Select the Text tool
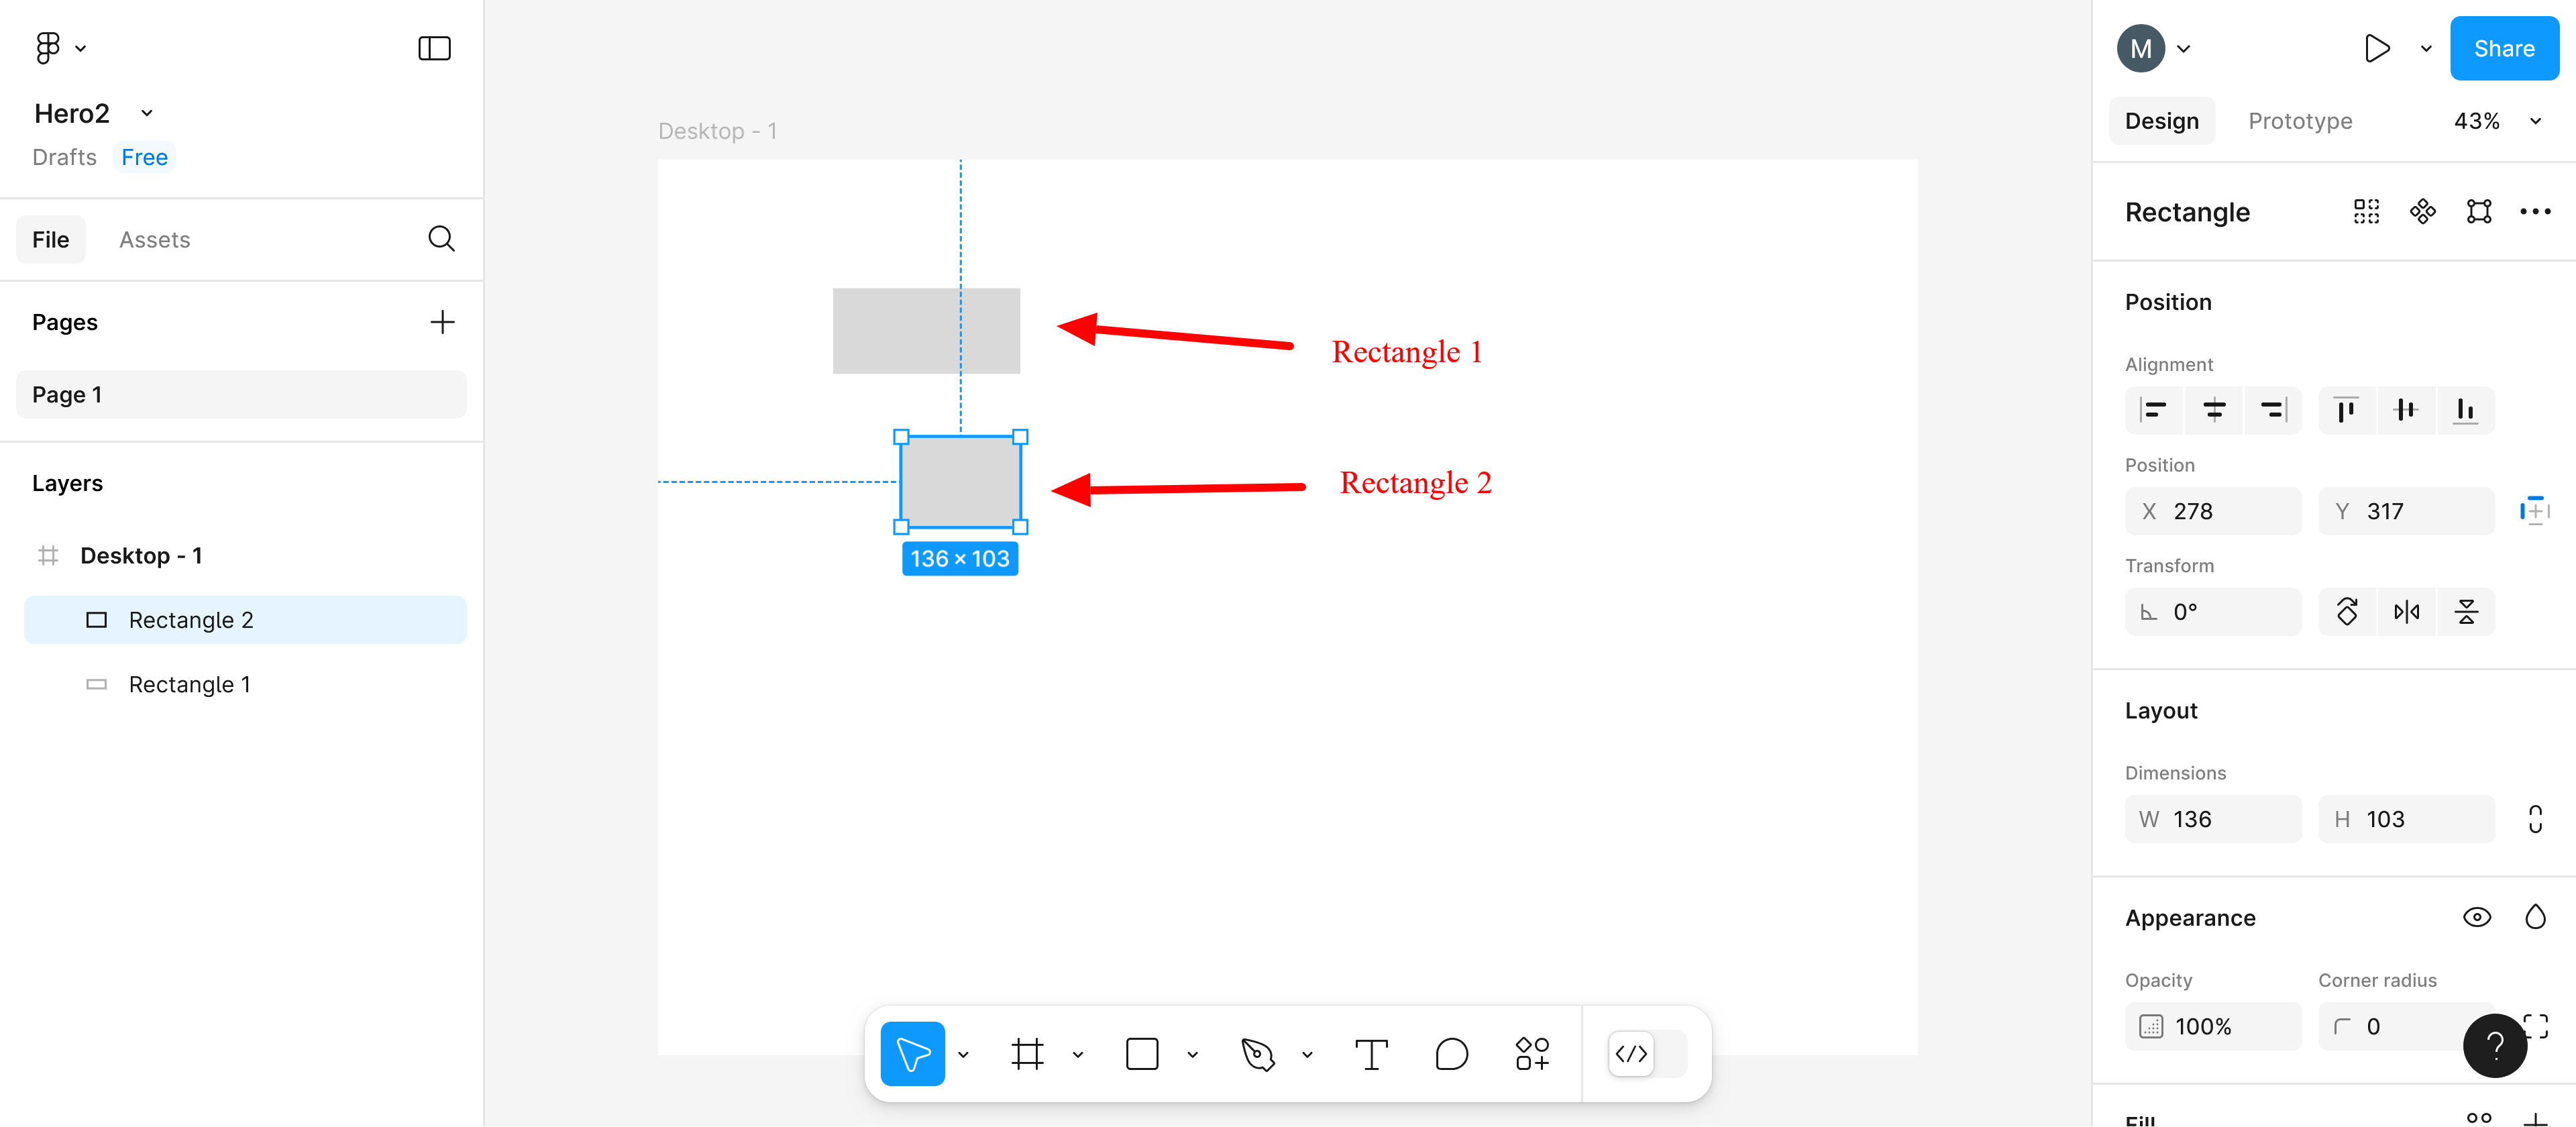Viewport: 2576px width, 1127px height. [x=1371, y=1053]
